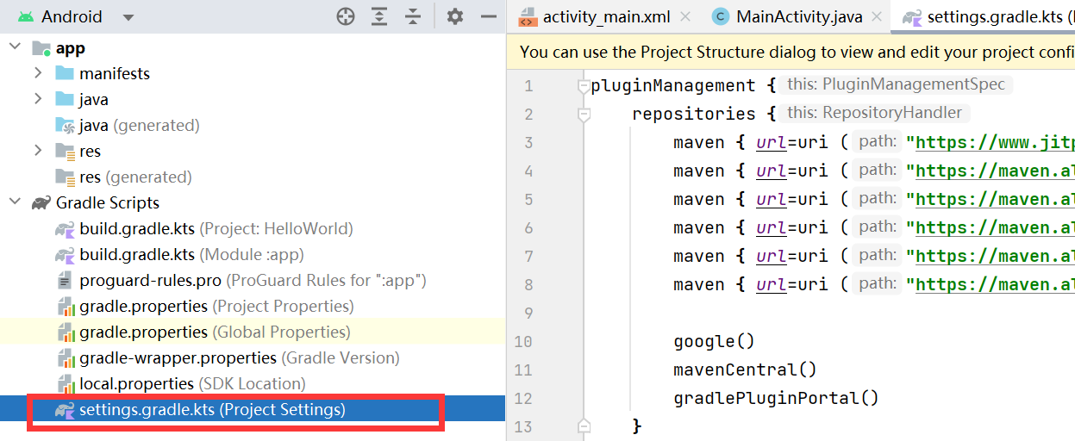
Task: Expand the res folder arrow
Action: [x=38, y=151]
